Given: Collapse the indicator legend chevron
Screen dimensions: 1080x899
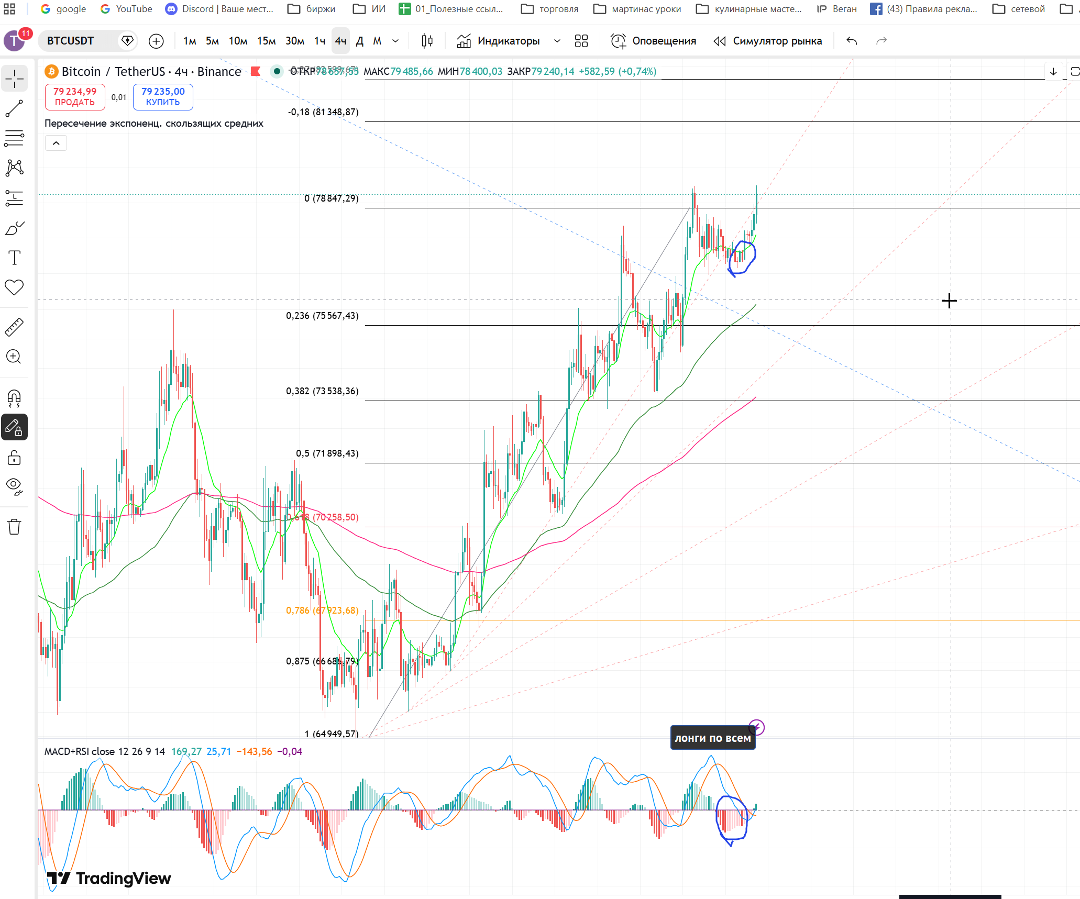Looking at the screenshot, I should [56, 143].
